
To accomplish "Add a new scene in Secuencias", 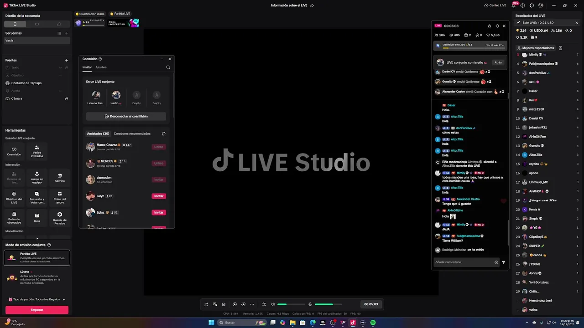I will click(x=67, y=33).
